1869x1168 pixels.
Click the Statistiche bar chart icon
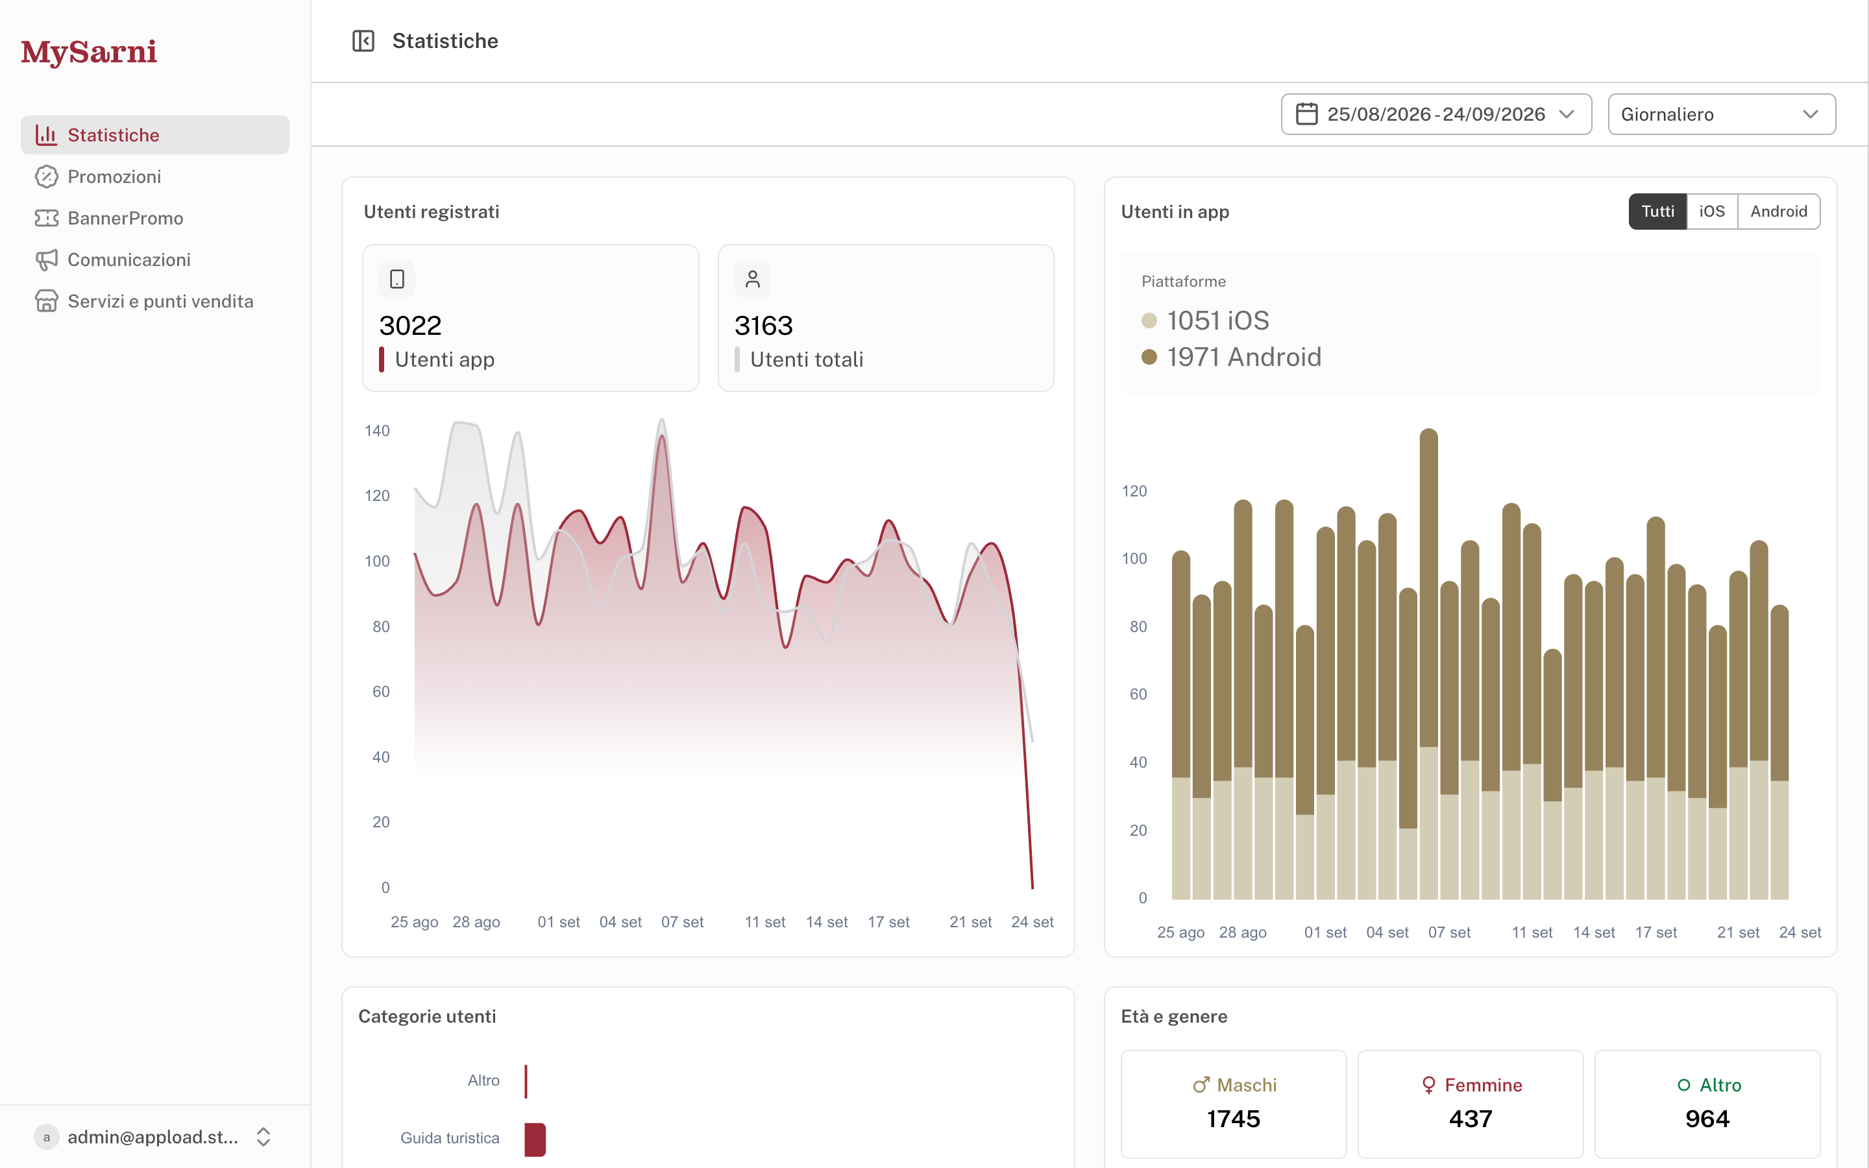click(46, 135)
